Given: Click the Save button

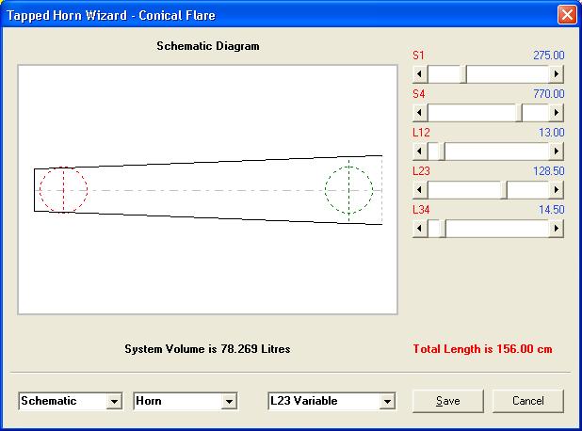Looking at the screenshot, I should 448,401.
